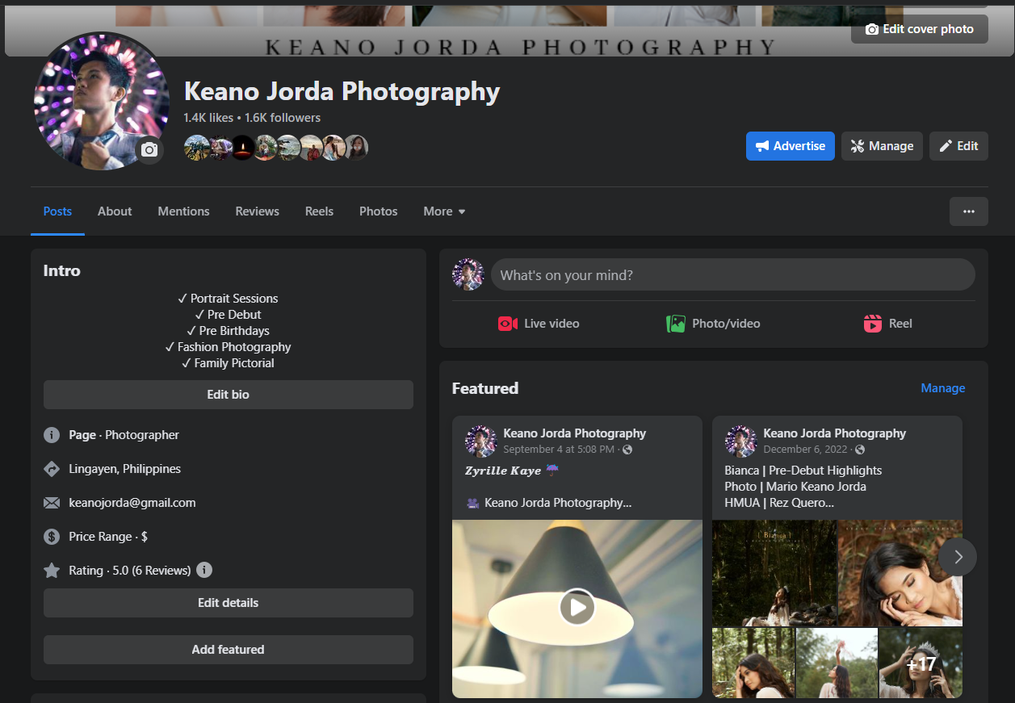Click the What's on your mind field
This screenshot has width=1015, height=703.
click(733, 275)
